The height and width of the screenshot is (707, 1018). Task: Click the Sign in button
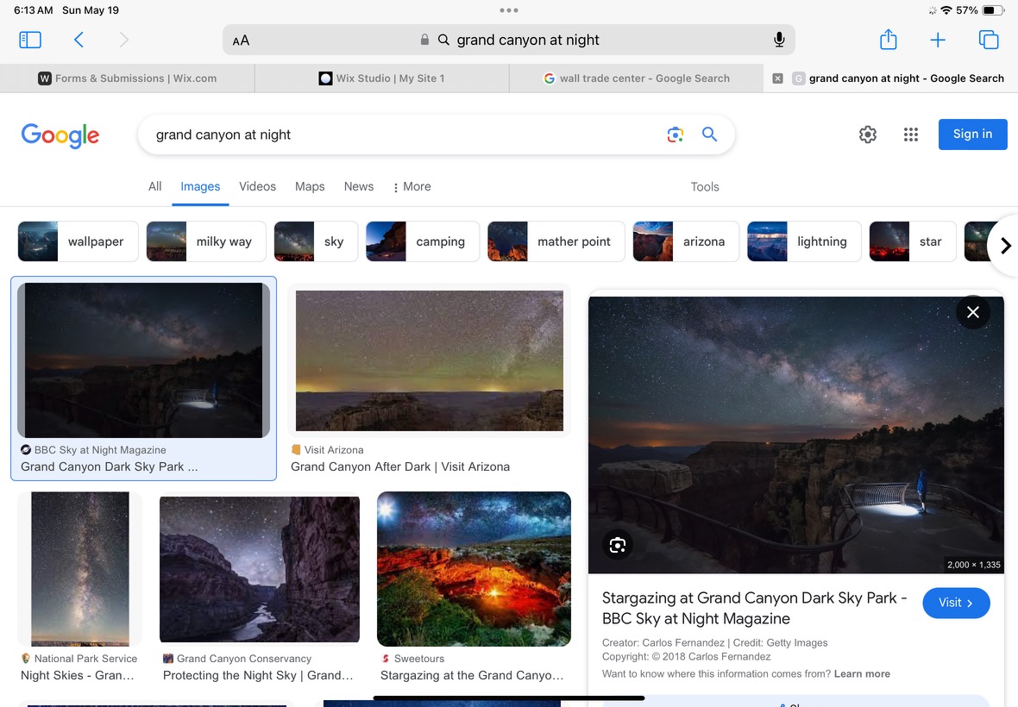coord(972,135)
